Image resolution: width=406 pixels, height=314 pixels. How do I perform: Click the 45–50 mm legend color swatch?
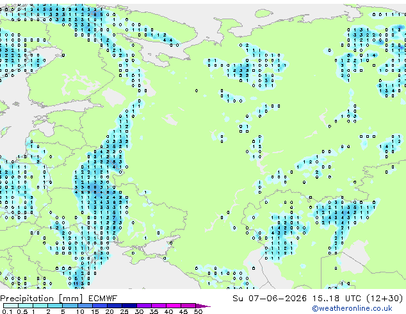[188, 306]
